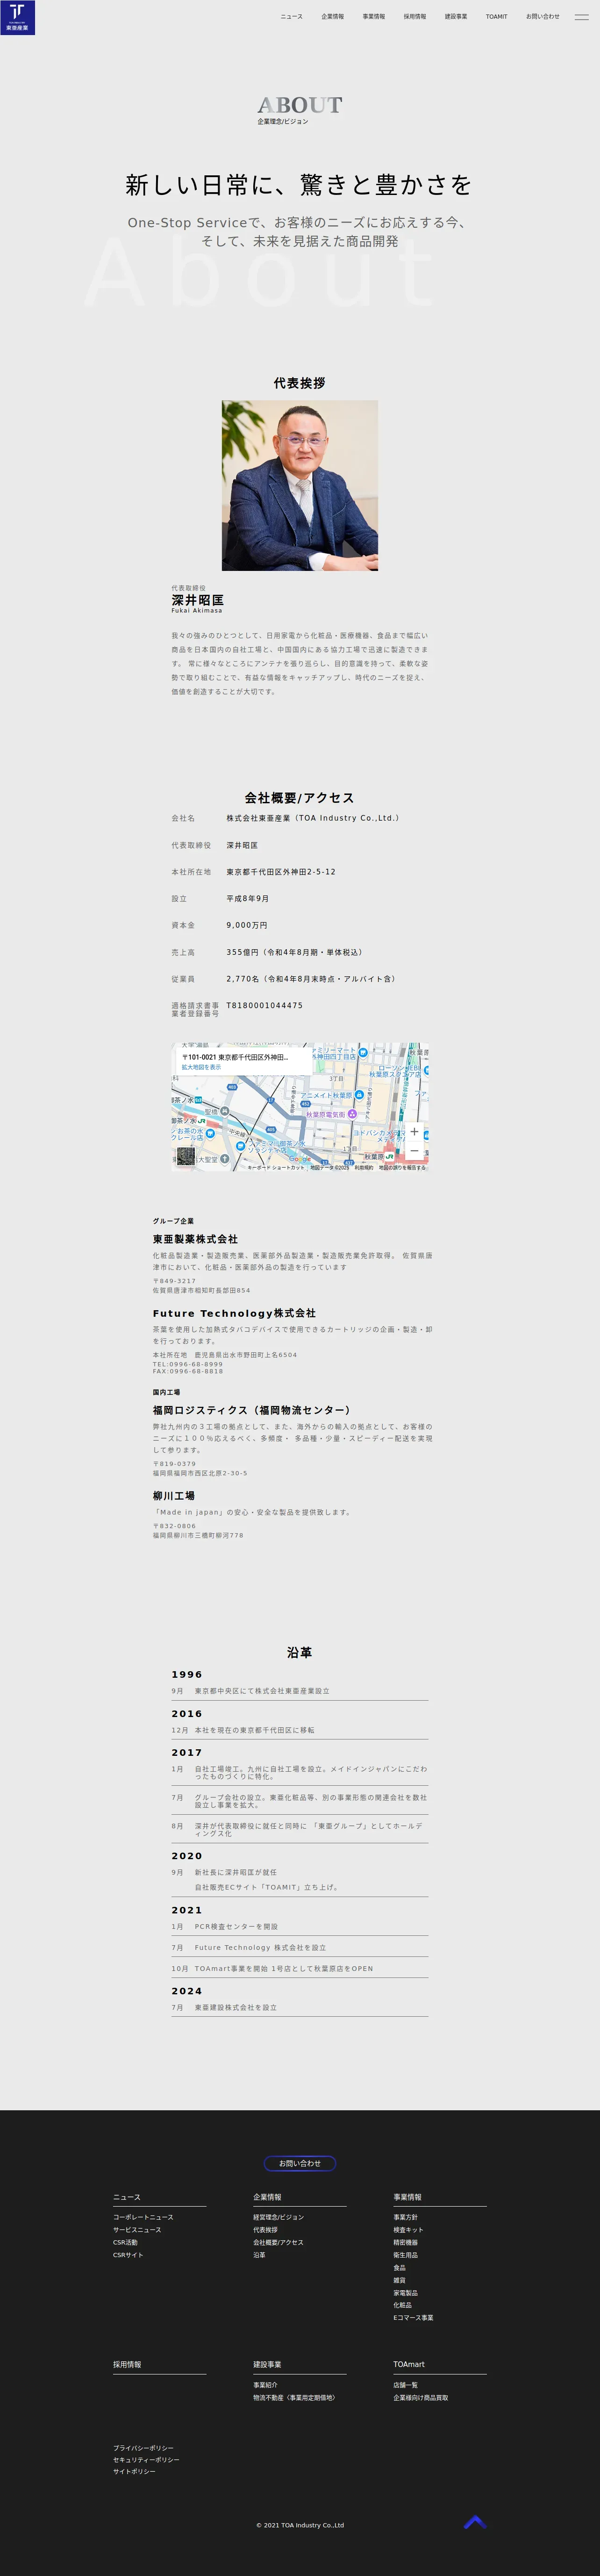Open the footer CSRサイト link
Image resolution: width=600 pixels, height=2576 pixels.
point(128,2255)
